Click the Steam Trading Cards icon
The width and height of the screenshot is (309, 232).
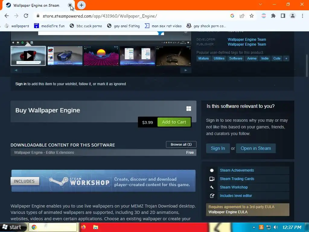click(212, 179)
